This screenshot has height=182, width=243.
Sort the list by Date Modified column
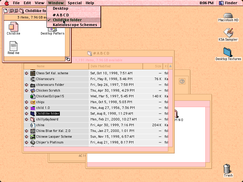point(116,66)
